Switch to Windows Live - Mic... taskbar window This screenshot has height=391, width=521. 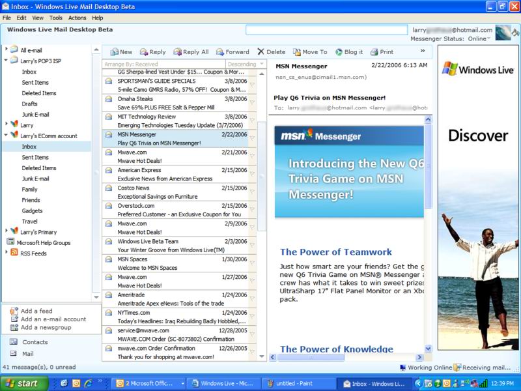pyautogui.click(x=223, y=383)
